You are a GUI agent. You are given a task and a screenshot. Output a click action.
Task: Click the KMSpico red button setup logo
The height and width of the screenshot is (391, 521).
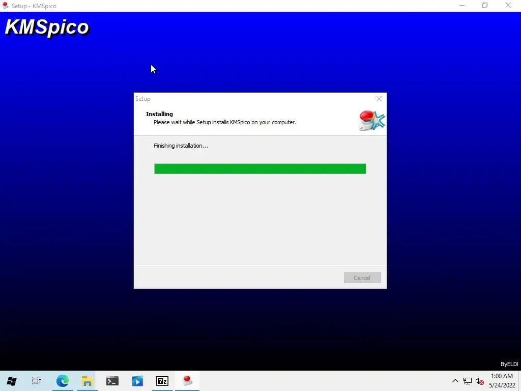[371, 120]
